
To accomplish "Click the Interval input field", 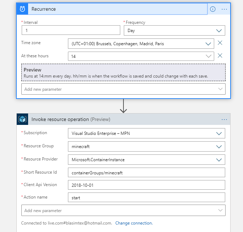I will click(x=71, y=31).
